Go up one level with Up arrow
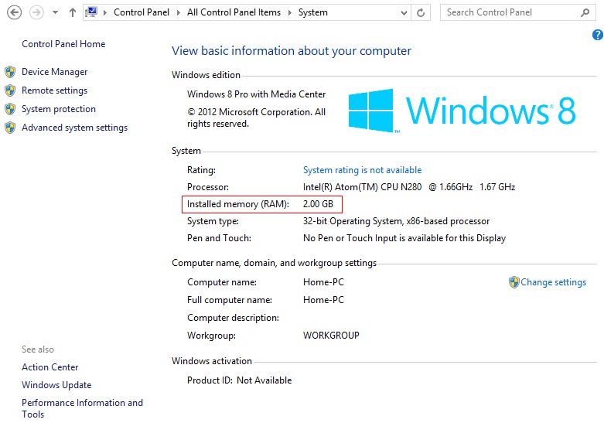 tap(73, 12)
